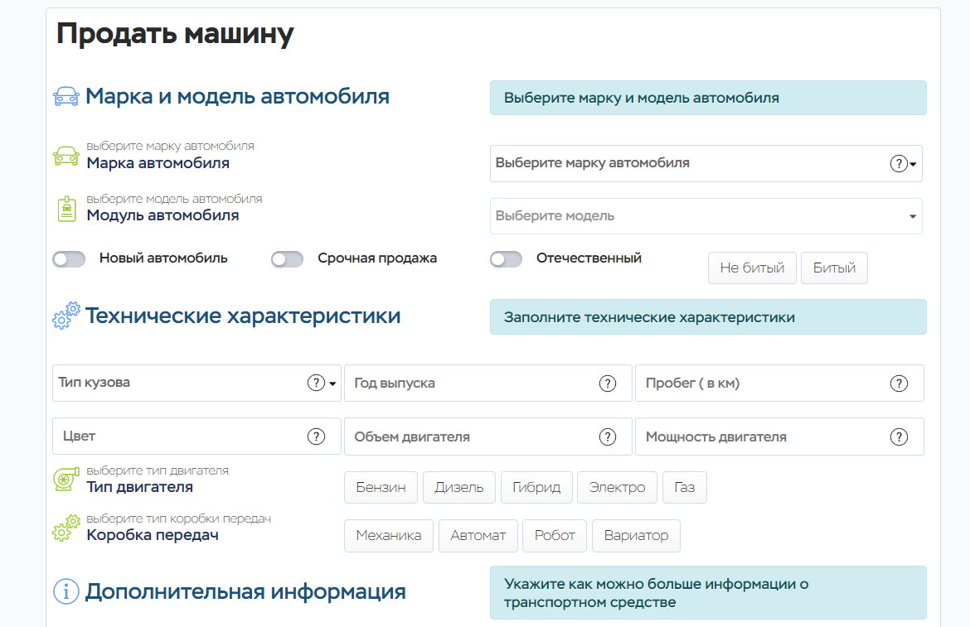970x627 pixels.
Task: Toggle the Отечественный switch
Action: [x=507, y=259]
